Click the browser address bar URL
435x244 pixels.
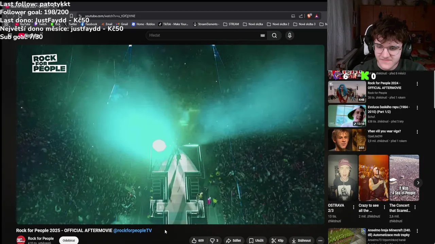[x=110, y=16]
